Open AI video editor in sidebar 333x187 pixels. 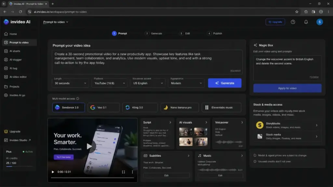19,77
